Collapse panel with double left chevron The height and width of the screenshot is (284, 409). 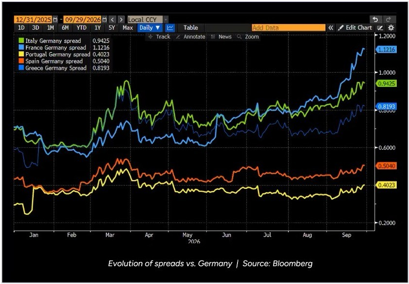point(330,28)
